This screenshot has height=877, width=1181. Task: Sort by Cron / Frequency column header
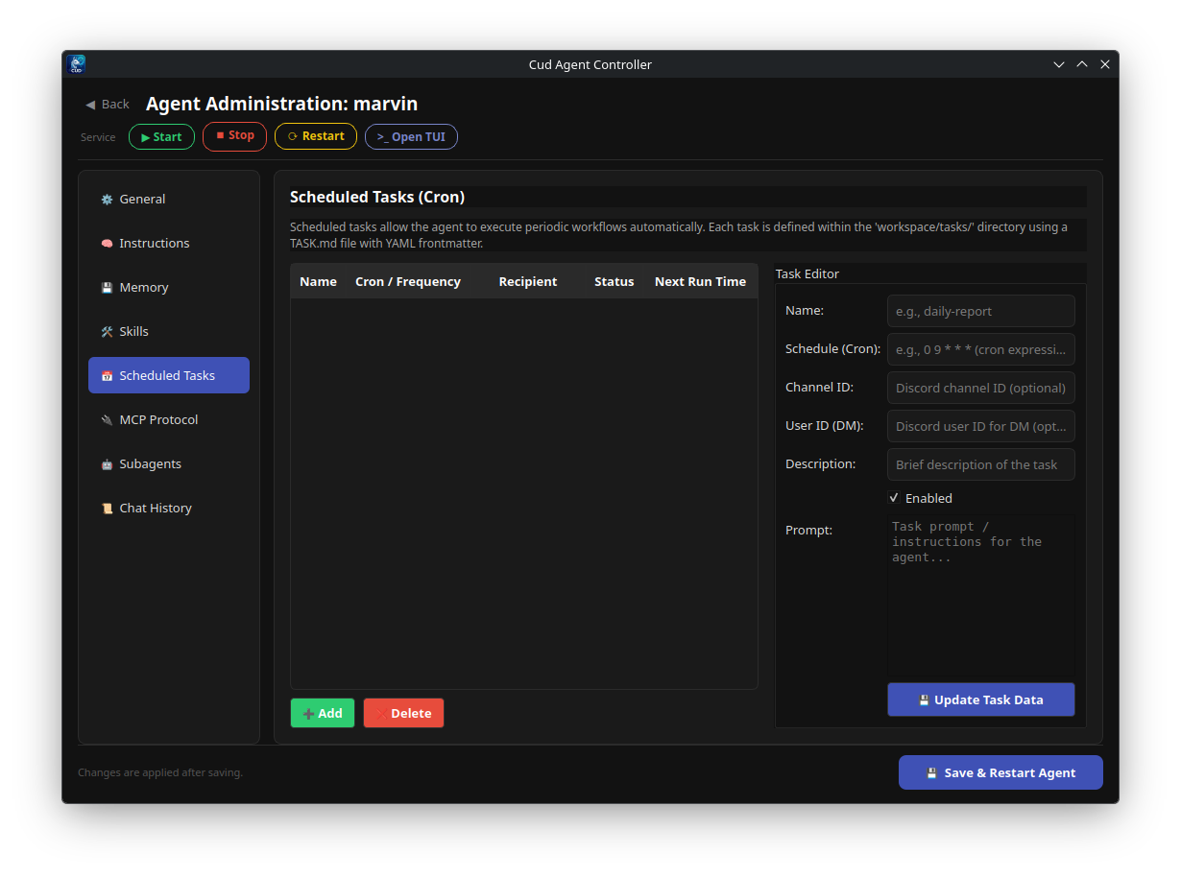tap(408, 281)
